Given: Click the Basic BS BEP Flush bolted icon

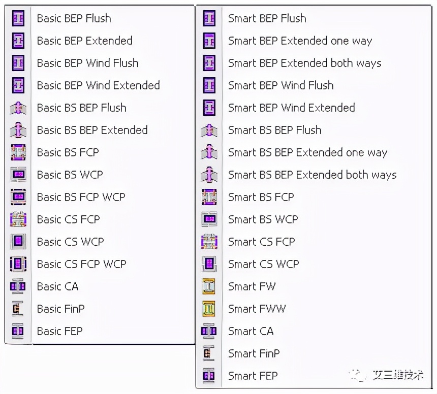Looking at the screenshot, I should click(18, 108).
